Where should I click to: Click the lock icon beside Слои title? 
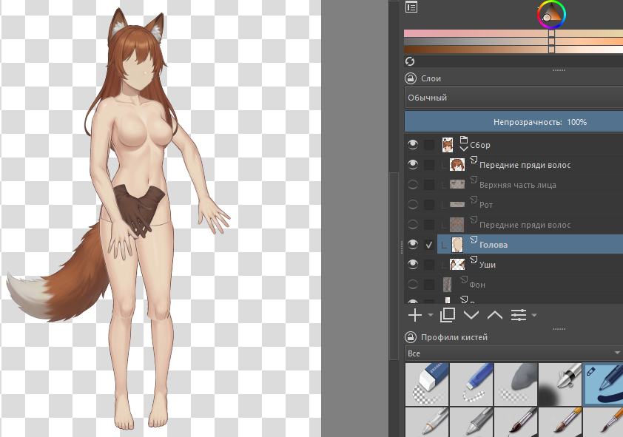[411, 78]
